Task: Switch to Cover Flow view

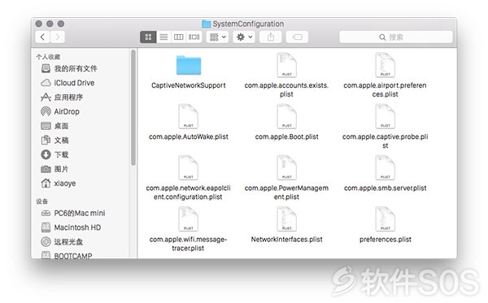Action: [194, 37]
